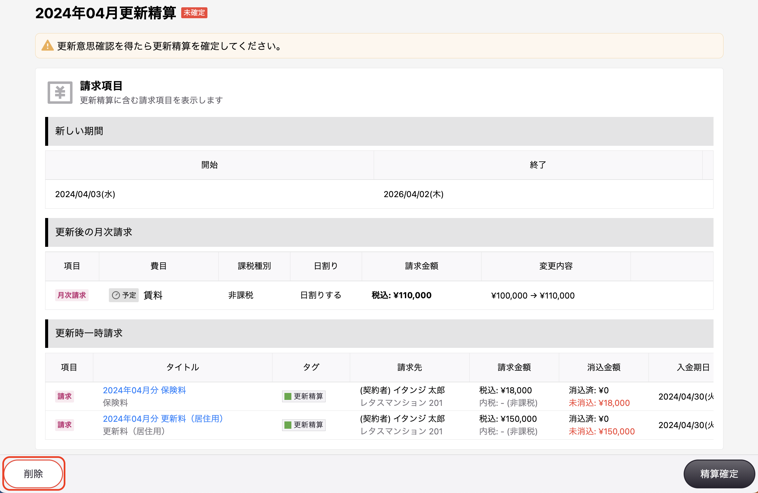Viewport: 758px width, 493px height.
Task: Click the 未消込: ¥150,000 text
Action: tap(602, 431)
